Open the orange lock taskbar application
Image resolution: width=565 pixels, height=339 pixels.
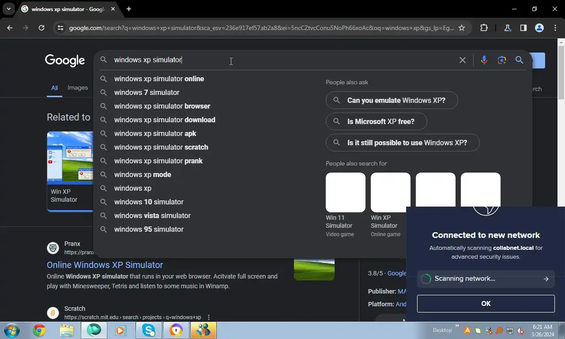[x=176, y=330]
